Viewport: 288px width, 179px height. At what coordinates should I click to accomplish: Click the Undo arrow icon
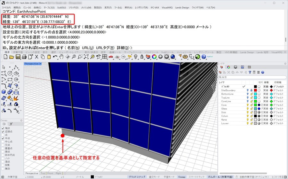[55, 57]
